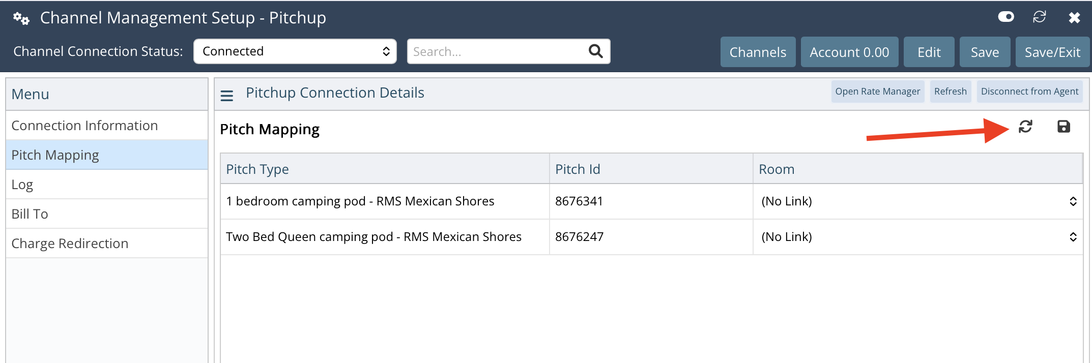Screen dimensions: 1092x363
Task: Click the Refresh button in connection details
Action: (x=950, y=92)
